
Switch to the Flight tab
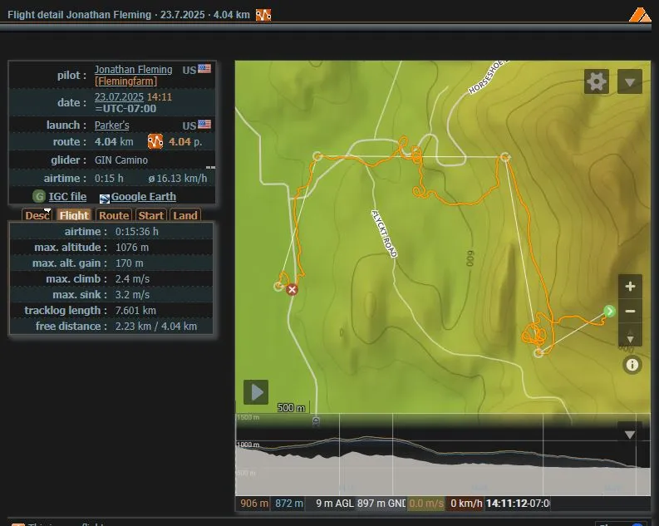[74, 215]
